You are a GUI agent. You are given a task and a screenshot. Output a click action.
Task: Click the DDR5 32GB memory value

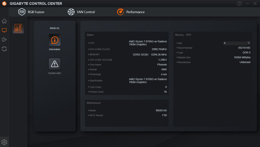point(141,54)
